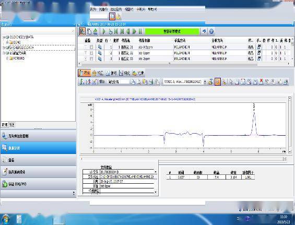Click the red X delete peak icon
The width and height of the screenshot is (295, 225).
point(261,81)
